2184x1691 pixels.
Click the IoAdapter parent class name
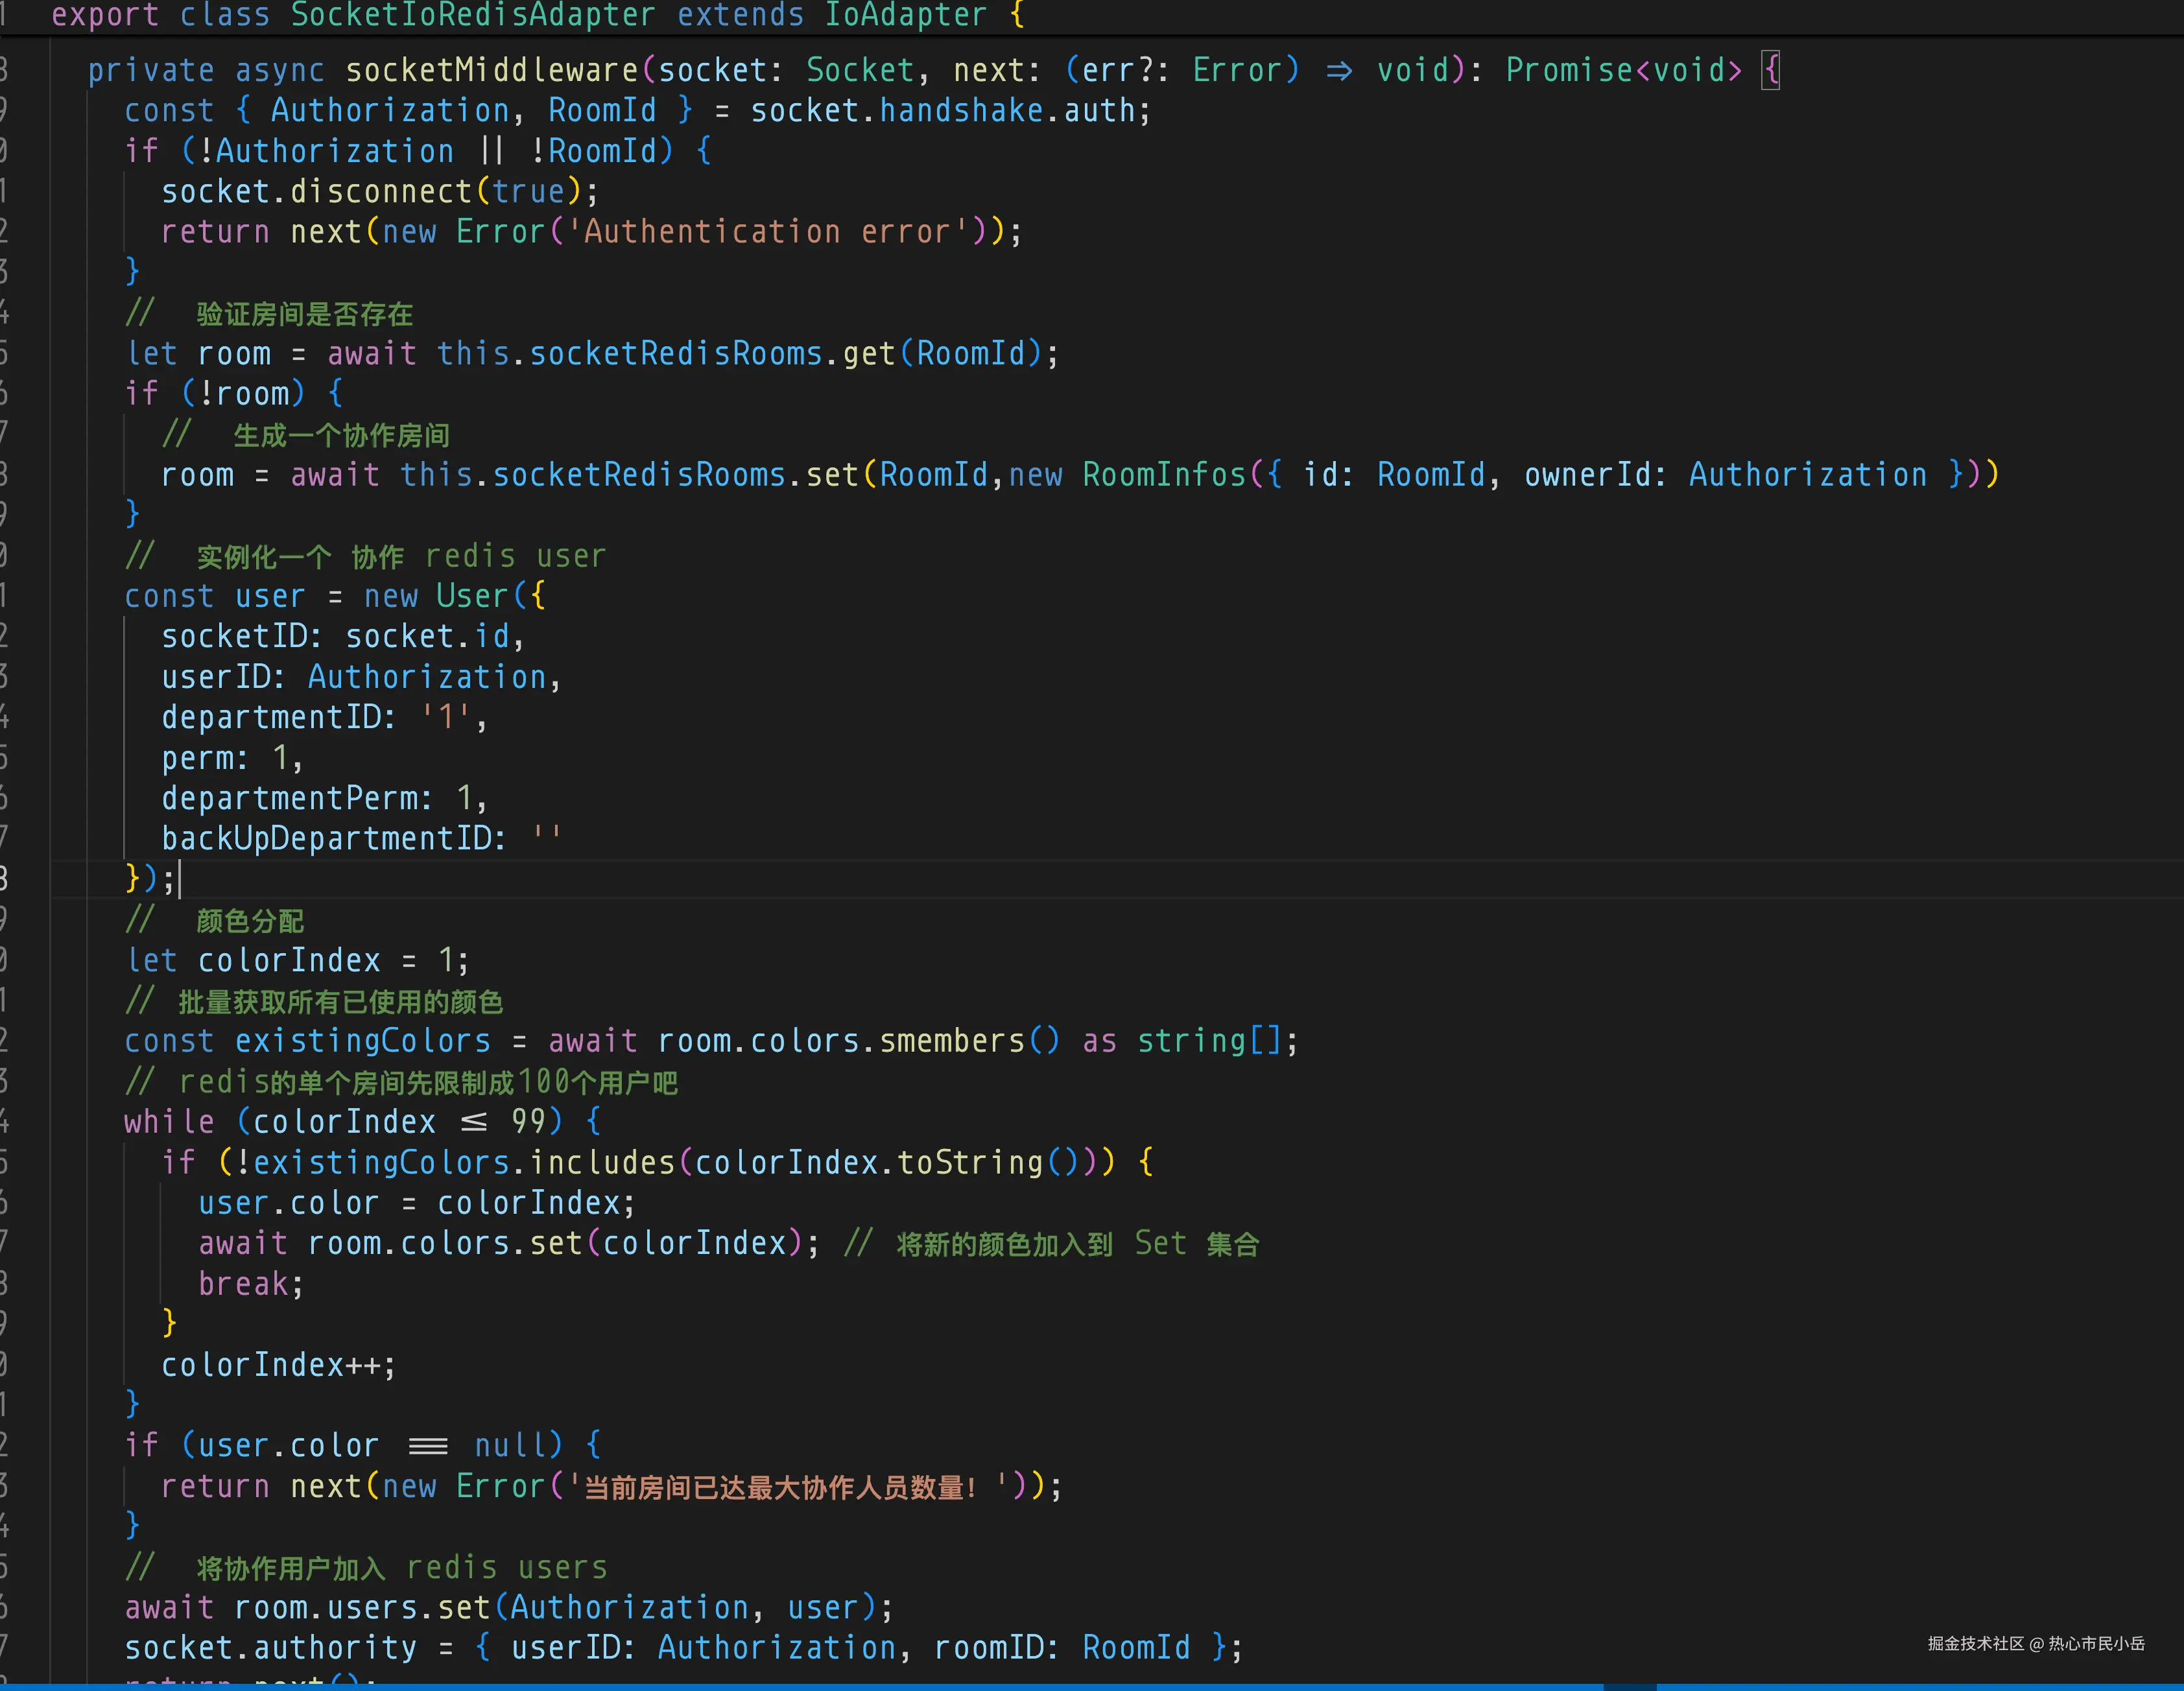905,15
